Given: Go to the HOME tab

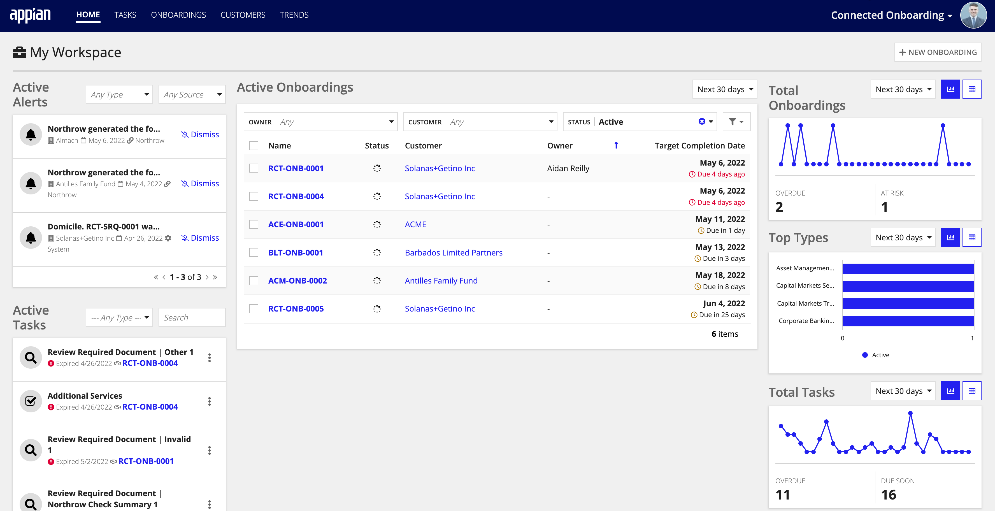Looking at the screenshot, I should tap(88, 15).
